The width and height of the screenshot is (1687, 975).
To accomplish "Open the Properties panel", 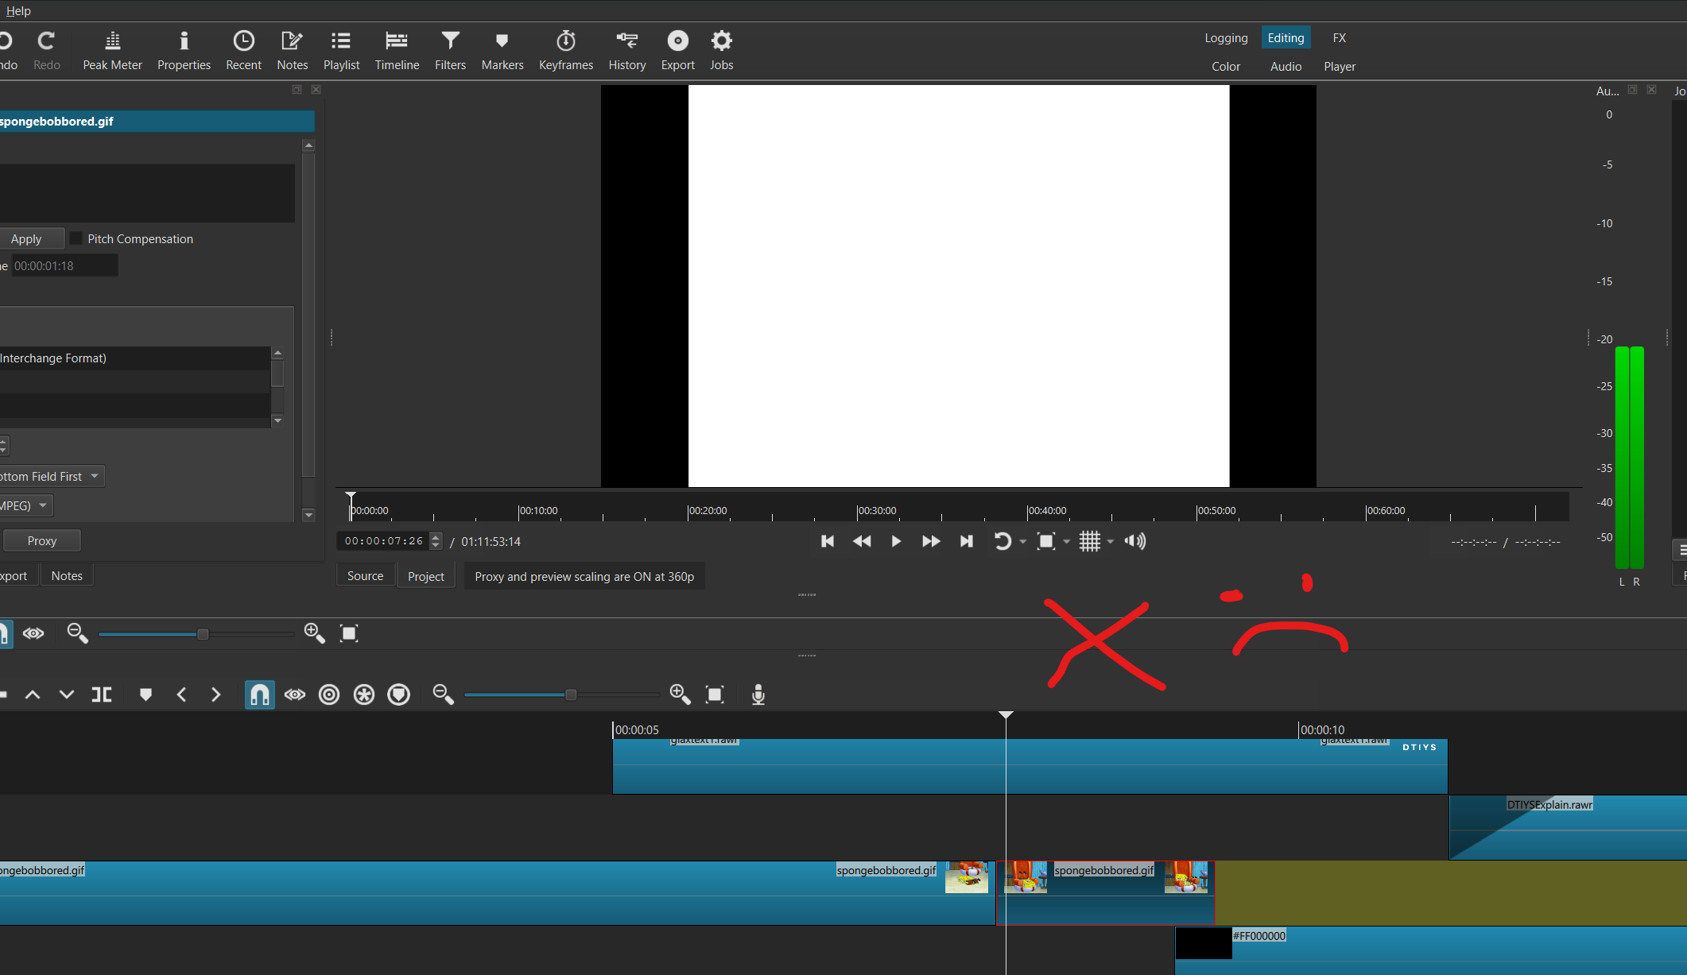I will tap(184, 49).
